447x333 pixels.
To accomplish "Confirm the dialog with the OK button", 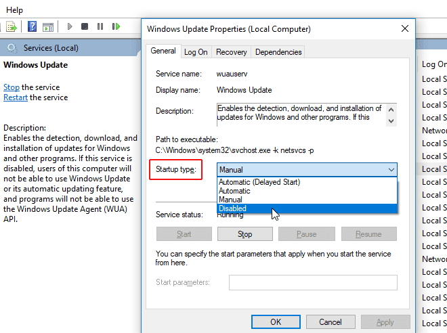I will tap(276, 322).
